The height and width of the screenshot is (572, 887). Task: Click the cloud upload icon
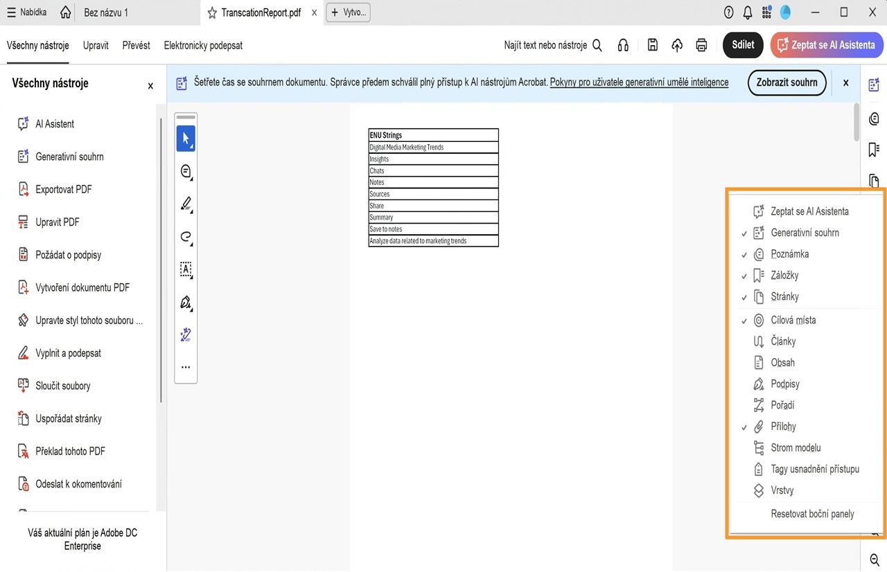(677, 45)
